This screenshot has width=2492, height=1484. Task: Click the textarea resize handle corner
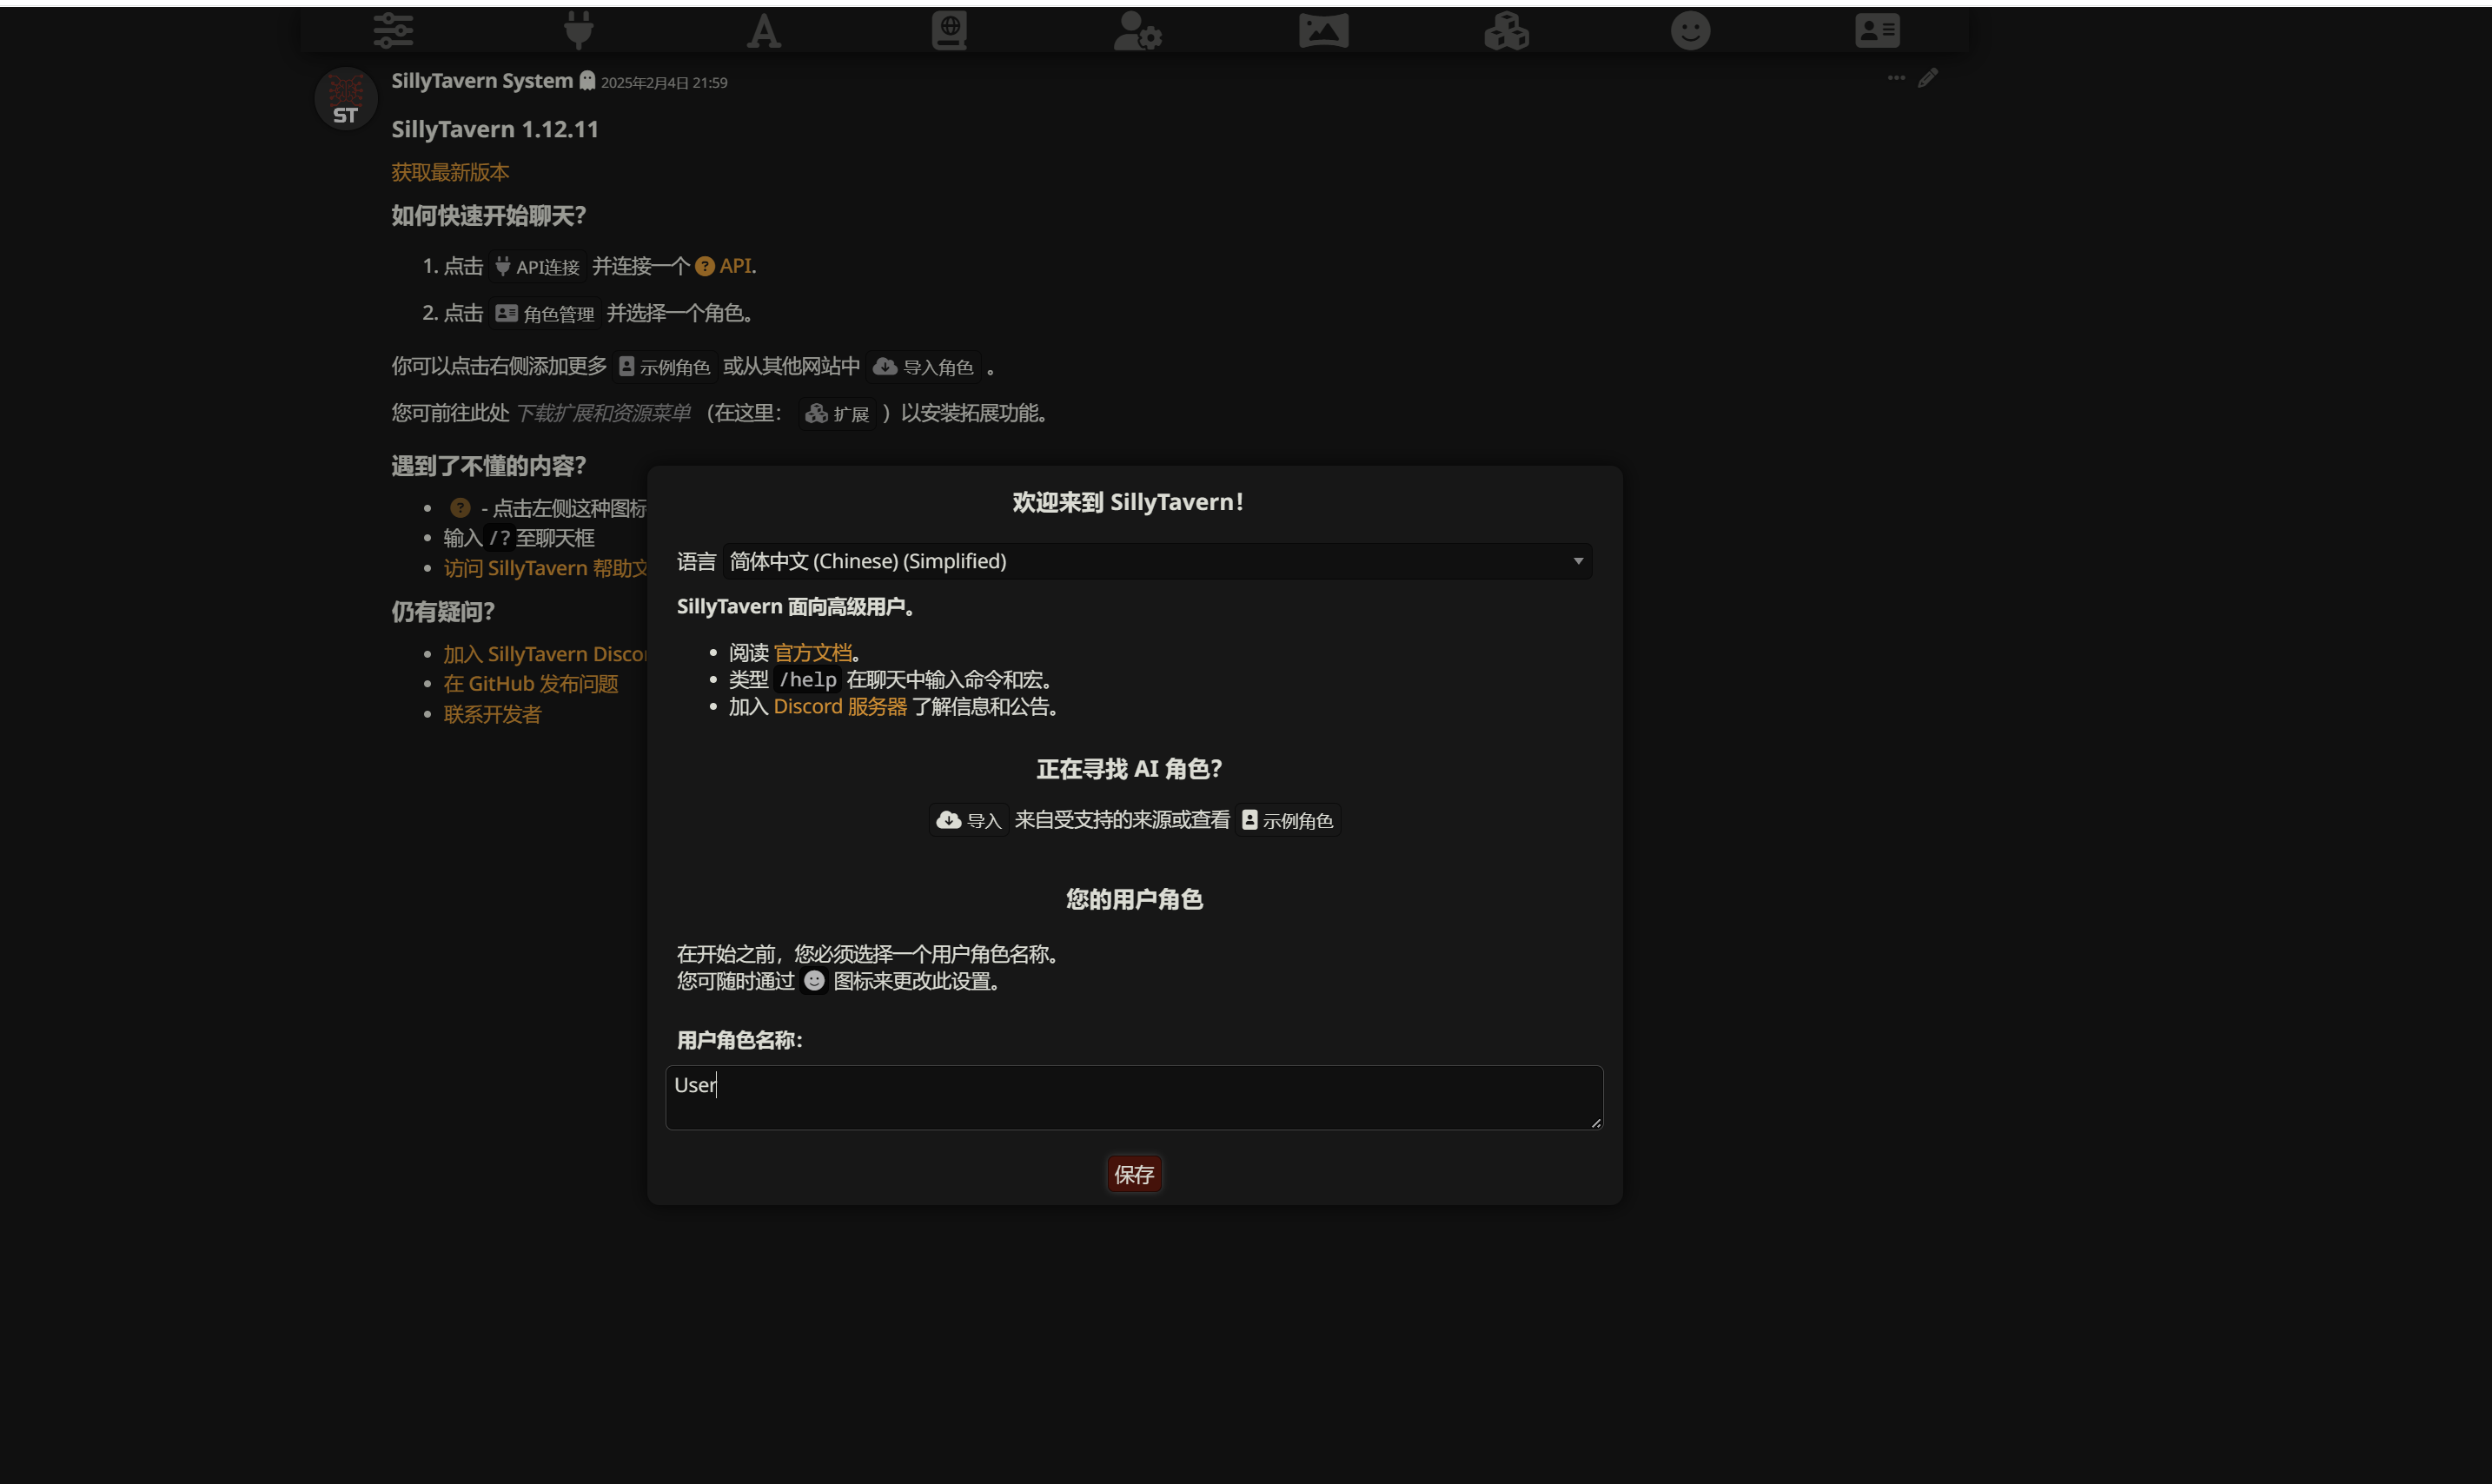tap(1596, 1123)
